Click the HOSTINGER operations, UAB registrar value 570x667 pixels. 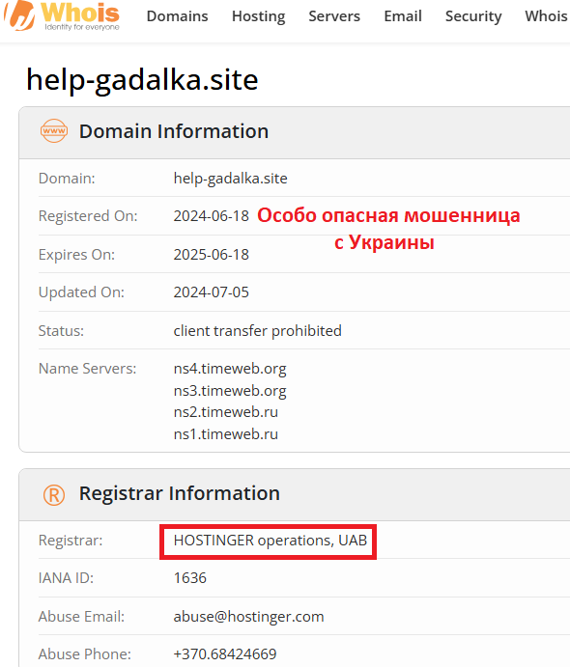(271, 541)
